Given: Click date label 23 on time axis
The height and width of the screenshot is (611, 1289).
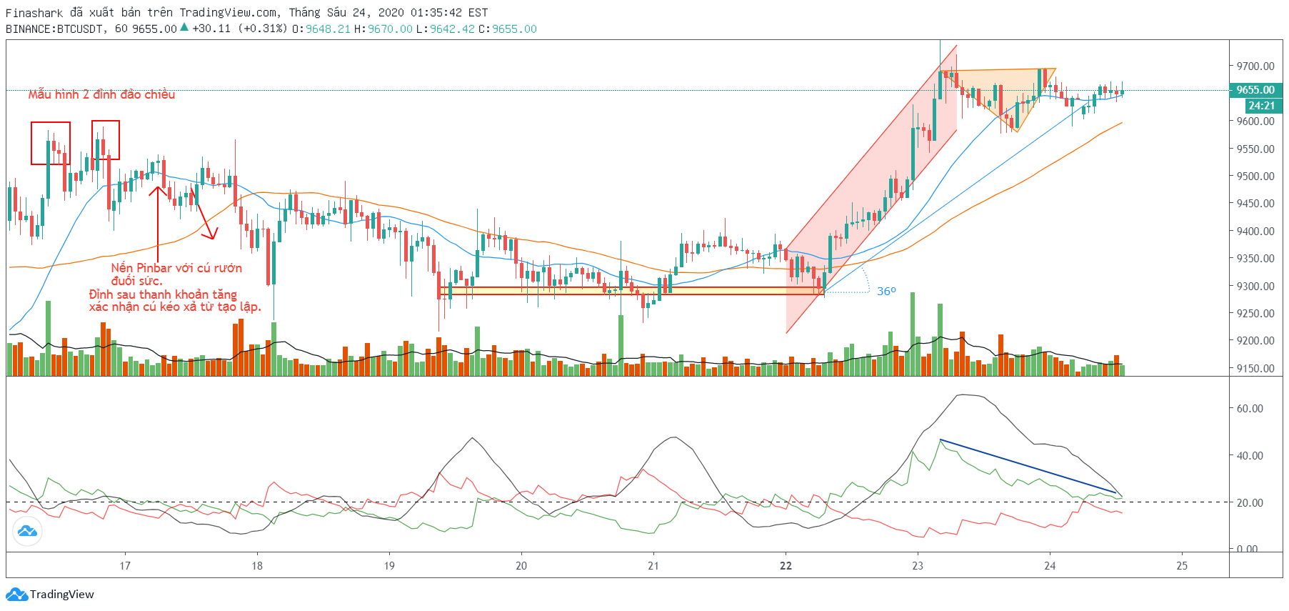Looking at the screenshot, I should (918, 566).
